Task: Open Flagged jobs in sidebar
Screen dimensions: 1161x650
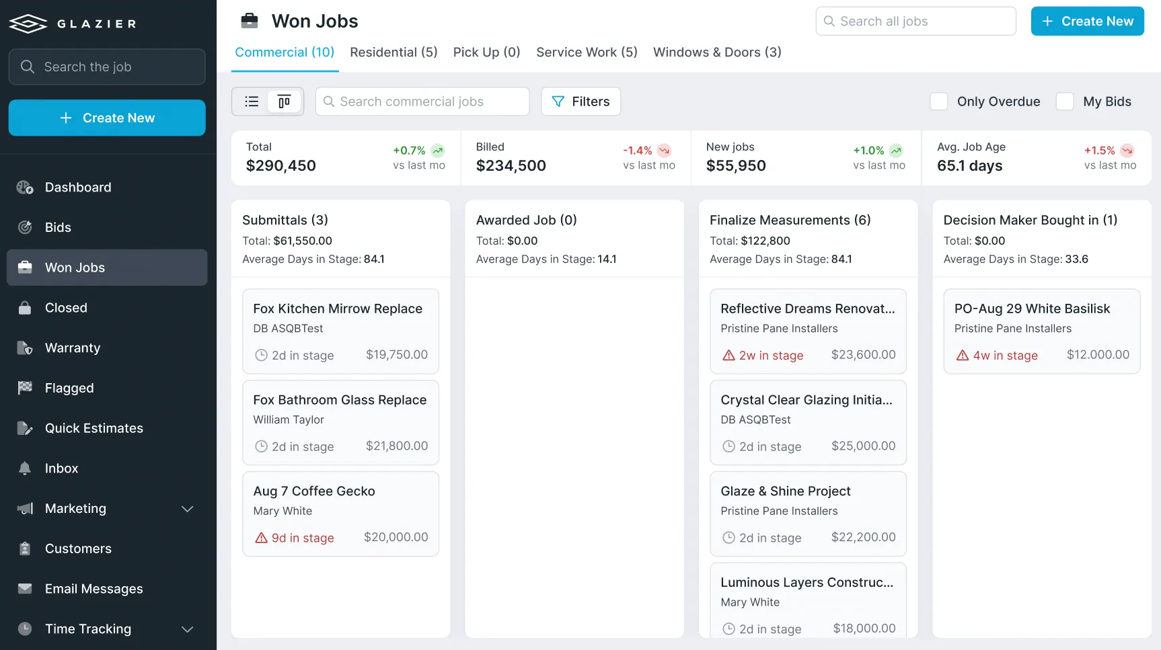Action: (107, 388)
